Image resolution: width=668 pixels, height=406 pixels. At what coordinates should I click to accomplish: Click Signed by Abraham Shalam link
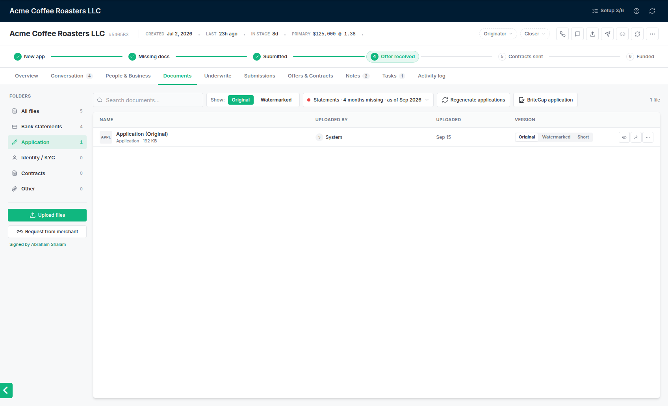(x=38, y=244)
